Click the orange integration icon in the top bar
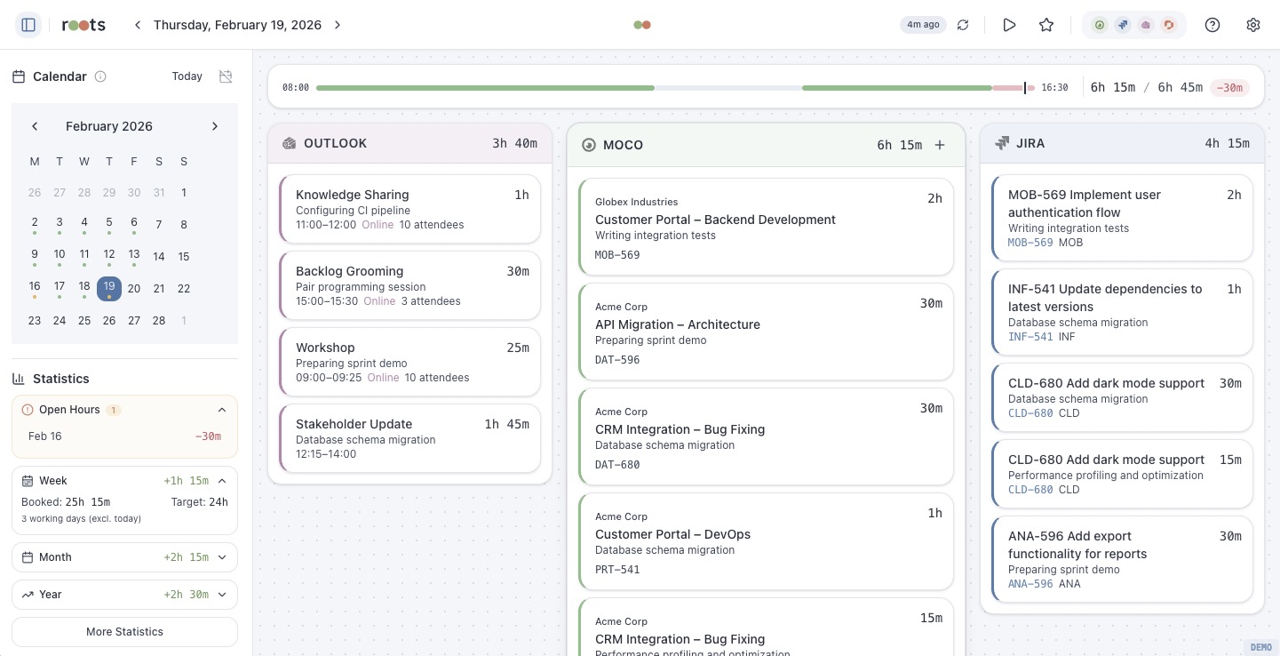The width and height of the screenshot is (1280, 656). coord(1169,25)
